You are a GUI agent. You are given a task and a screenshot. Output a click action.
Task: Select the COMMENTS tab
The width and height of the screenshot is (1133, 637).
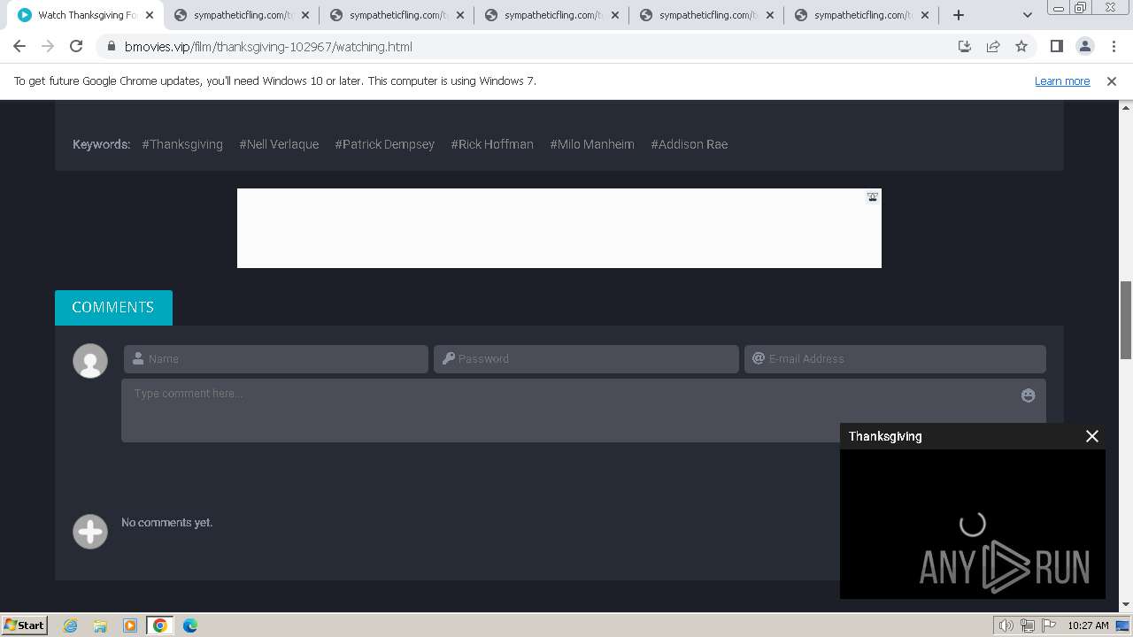click(113, 307)
